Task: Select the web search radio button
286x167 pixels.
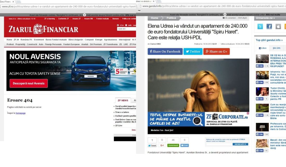Action: click(126, 25)
